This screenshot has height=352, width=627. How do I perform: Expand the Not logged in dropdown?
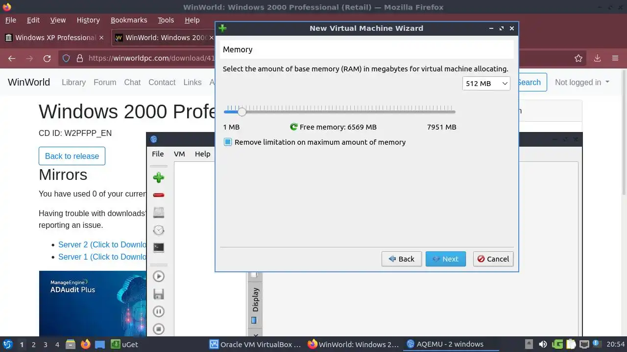pyautogui.click(x=582, y=82)
